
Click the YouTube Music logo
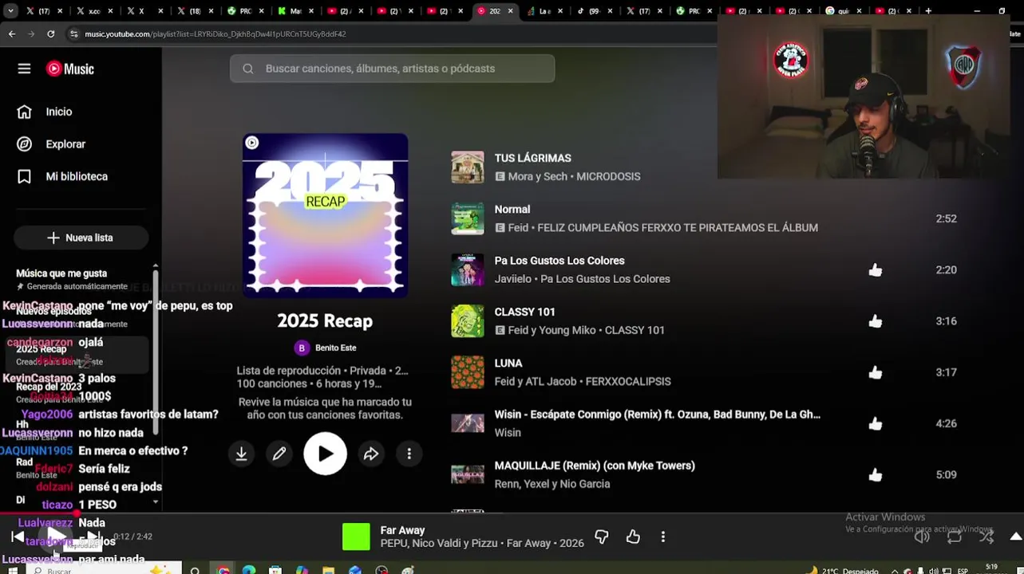tap(70, 69)
